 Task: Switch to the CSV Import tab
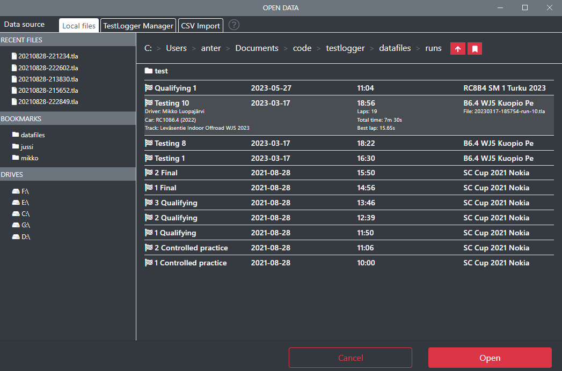200,26
